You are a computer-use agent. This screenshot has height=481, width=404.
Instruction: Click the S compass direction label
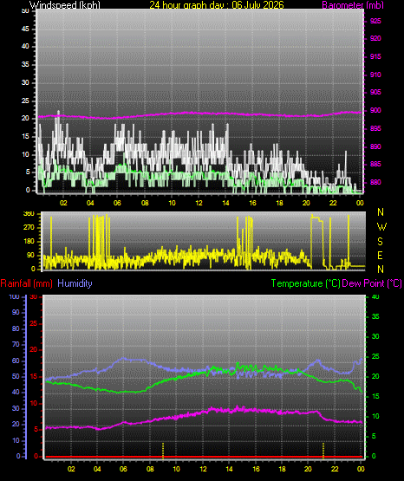pyautogui.click(x=380, y=242)
